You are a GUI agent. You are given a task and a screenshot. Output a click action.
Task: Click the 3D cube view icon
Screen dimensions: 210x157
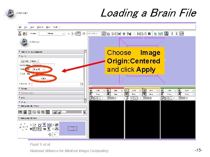tap(40, 125)
